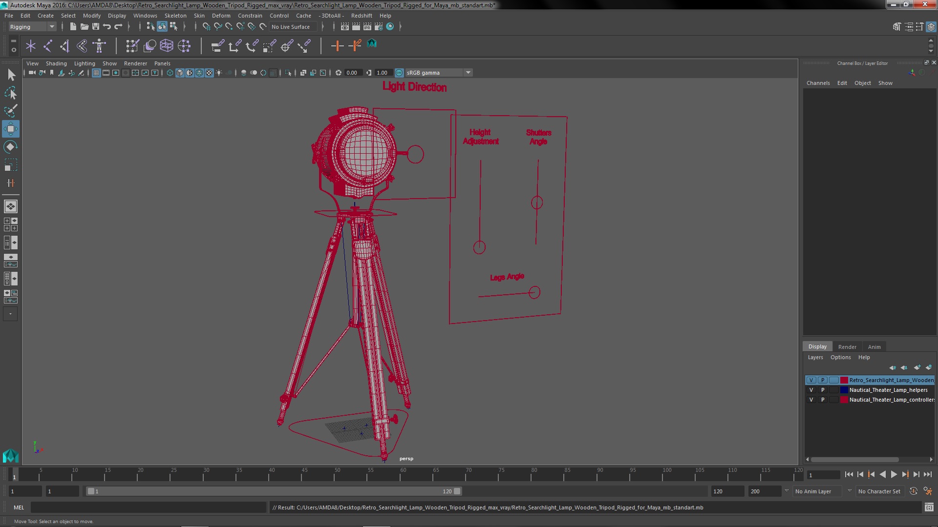The width and height of the screenshot is (938, 527).
Task: Open the Skeleton menu
Action: click(175, 16)
